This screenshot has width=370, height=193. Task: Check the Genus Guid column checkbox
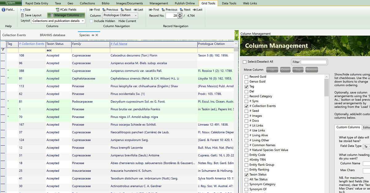tap(246, 82)
